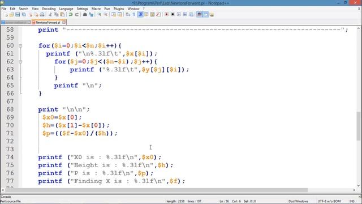Open the Macro menu
This screenshot has width=362, height=204.
pos(96,8)
